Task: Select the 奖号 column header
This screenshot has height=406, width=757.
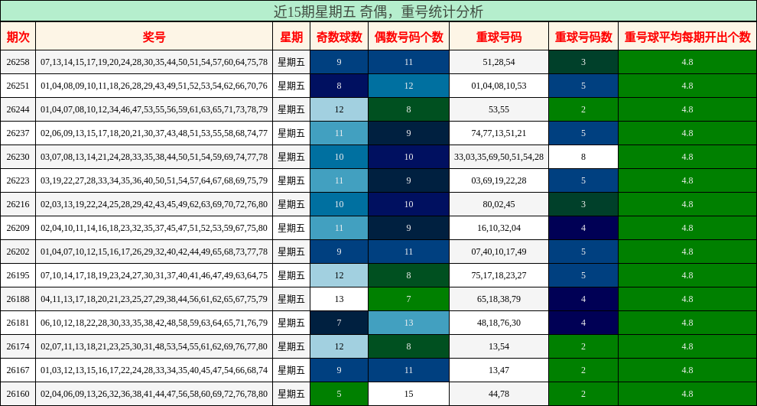Action: (154, 37)
